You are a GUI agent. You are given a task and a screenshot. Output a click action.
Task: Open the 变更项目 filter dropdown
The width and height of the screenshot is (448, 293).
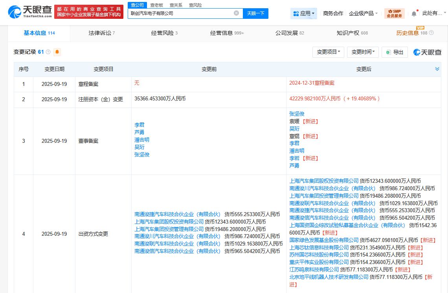tap(328, 52)
